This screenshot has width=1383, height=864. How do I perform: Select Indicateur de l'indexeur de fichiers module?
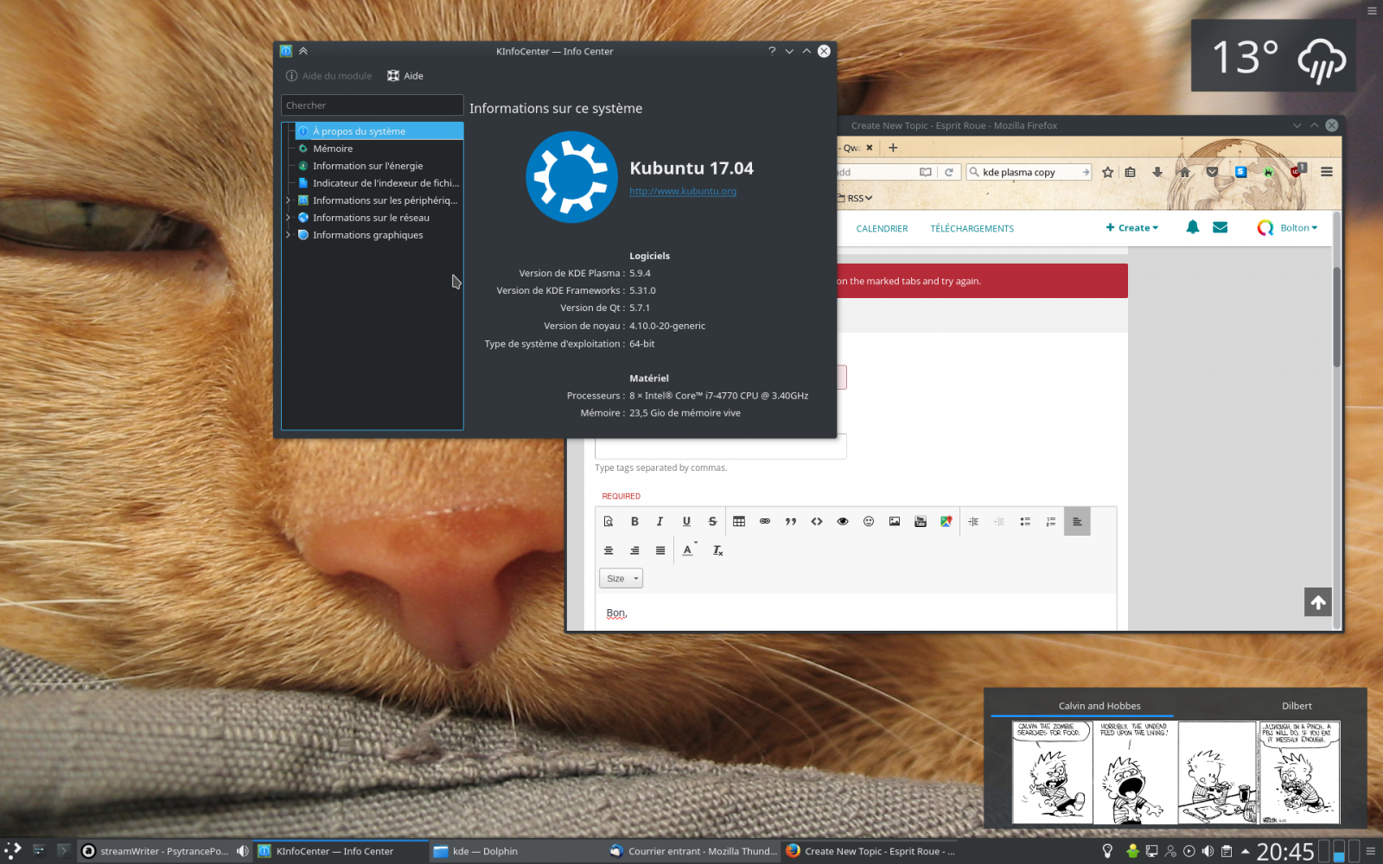[x=379, y=183]
